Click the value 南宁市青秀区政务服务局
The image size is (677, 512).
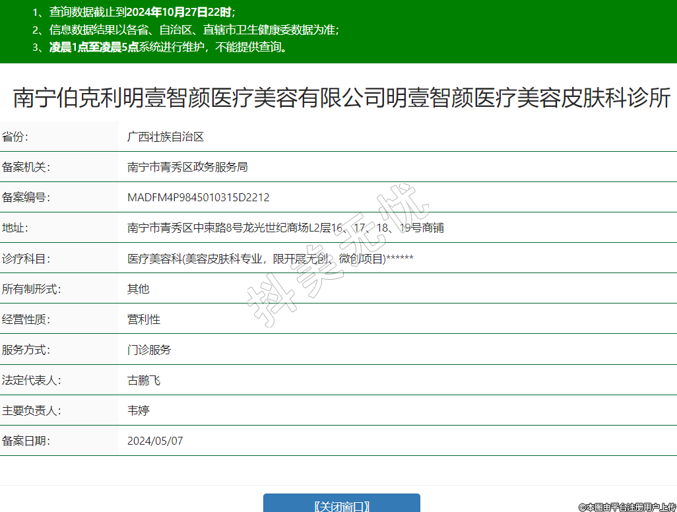point(187,167)
